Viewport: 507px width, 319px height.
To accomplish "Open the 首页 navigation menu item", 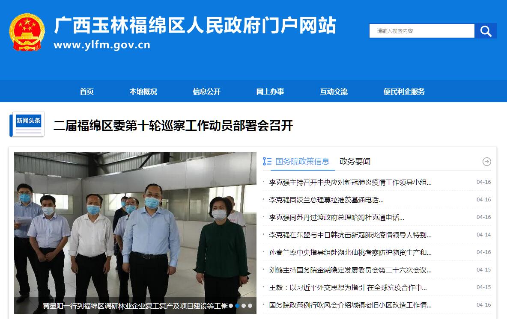I will coord(86,92).
